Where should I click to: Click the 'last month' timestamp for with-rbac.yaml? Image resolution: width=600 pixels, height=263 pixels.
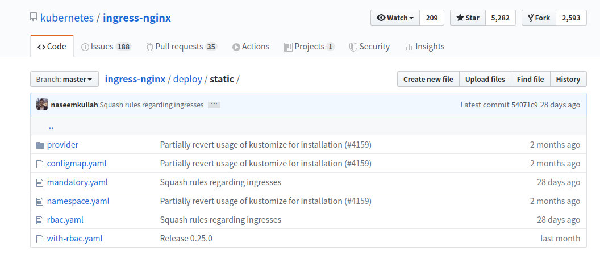pyautogui.click(x=560, y=239)
